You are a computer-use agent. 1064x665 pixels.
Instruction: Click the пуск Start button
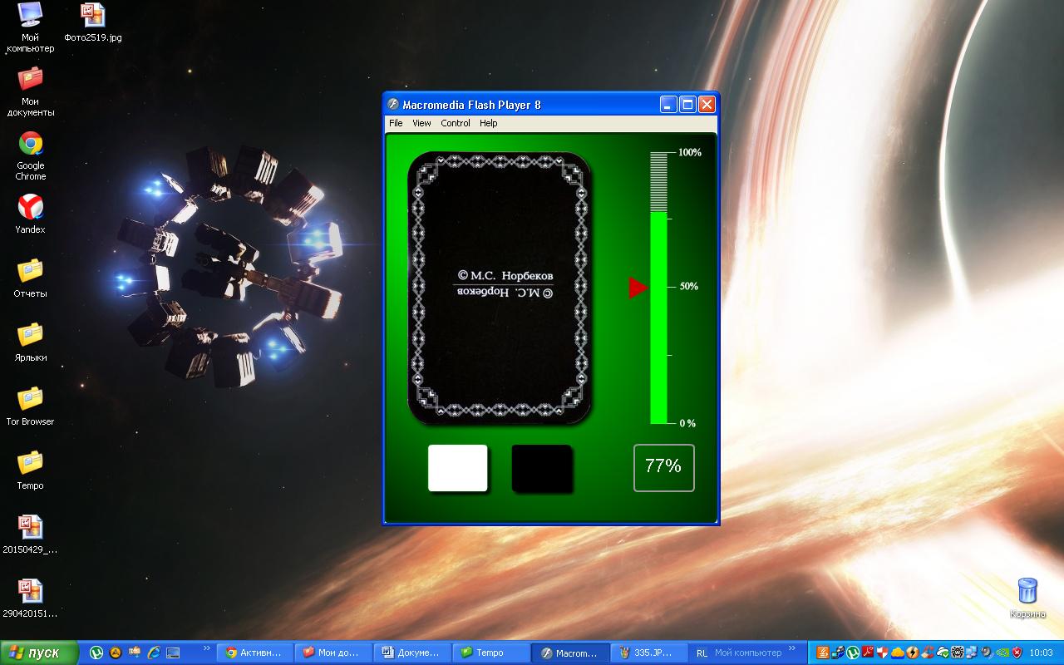[37, 653]
